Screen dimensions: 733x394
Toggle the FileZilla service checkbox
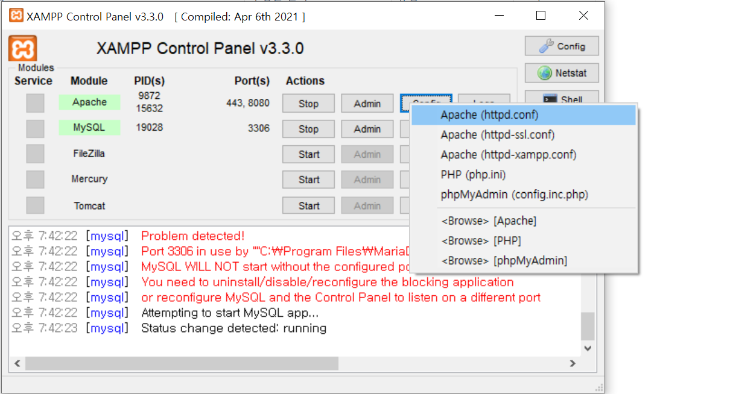coord(35,154)
